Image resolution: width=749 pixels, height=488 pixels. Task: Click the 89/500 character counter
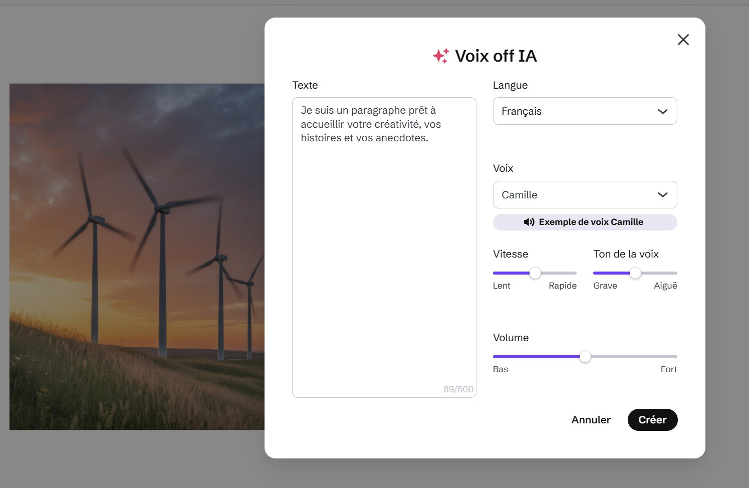[458, 389]
